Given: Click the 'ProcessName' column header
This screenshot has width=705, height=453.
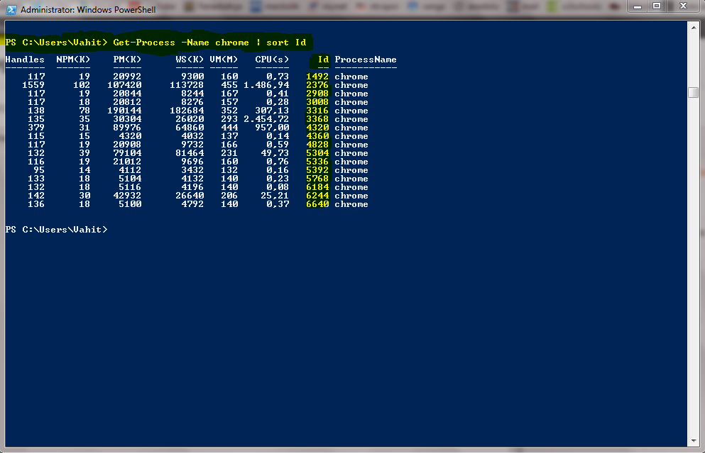Looking at the screenshot, I should click(x=366, y=60).
